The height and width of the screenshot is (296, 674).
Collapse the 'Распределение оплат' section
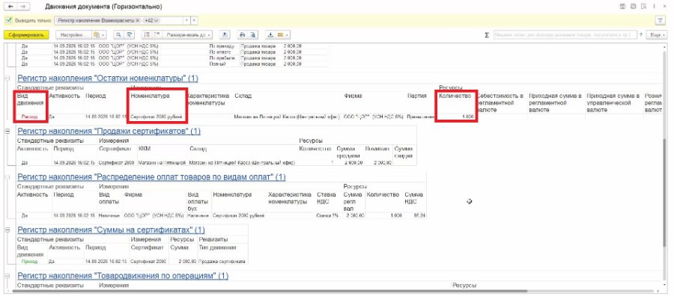7,176
